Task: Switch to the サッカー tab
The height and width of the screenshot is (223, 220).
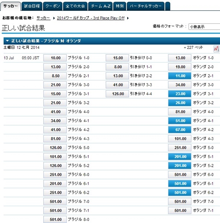Action: (x=11, y=6)
